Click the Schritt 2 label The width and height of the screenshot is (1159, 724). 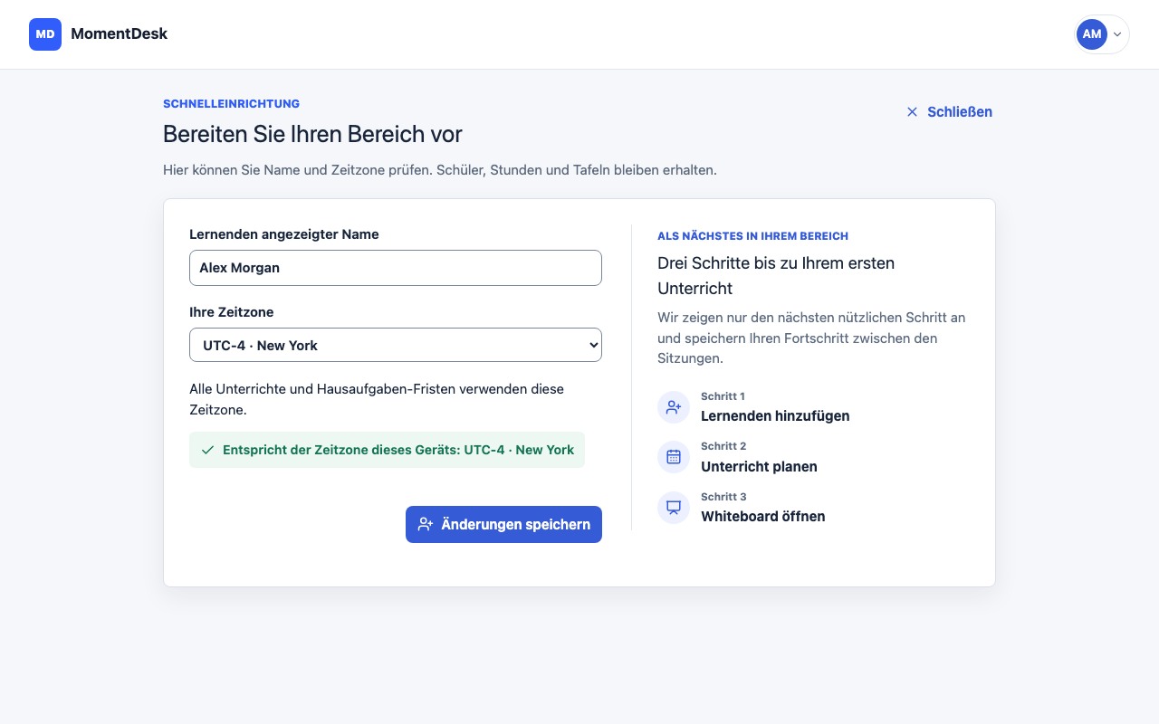point(723,446)
